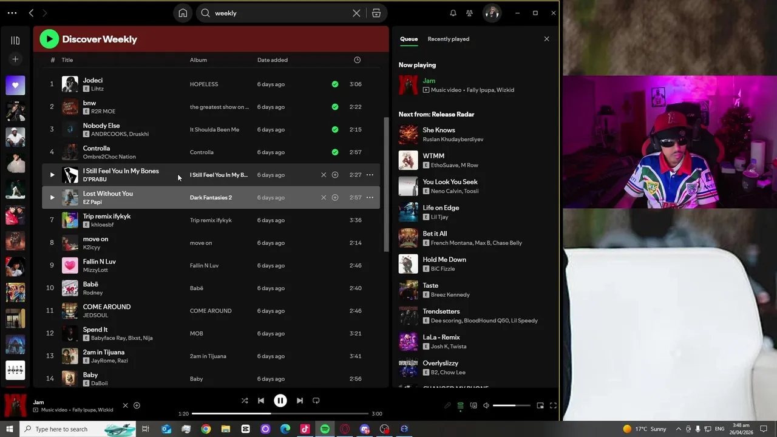Mute with the speaker icon
777x437 pixels.
point(486,405)
